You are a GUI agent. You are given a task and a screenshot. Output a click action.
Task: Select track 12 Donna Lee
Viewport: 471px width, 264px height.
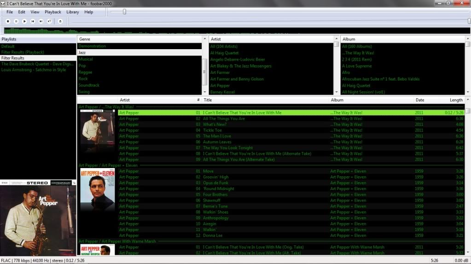click(x=291, y=236)
